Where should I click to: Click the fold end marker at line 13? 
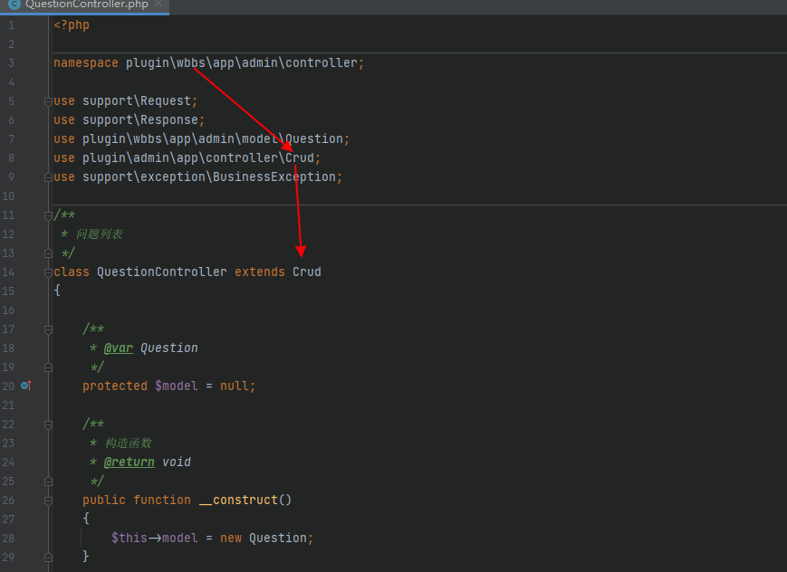click(48, 253)
